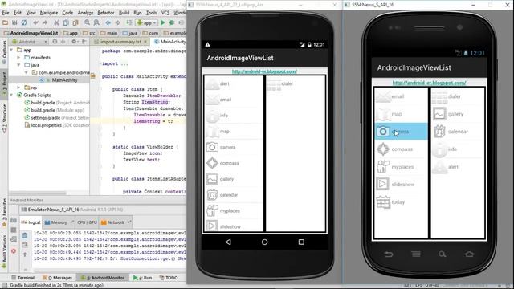Tap Home circle on Nexus 4 emulator
Viewport: 514px width, 289px height.
[x=264, y=242]
